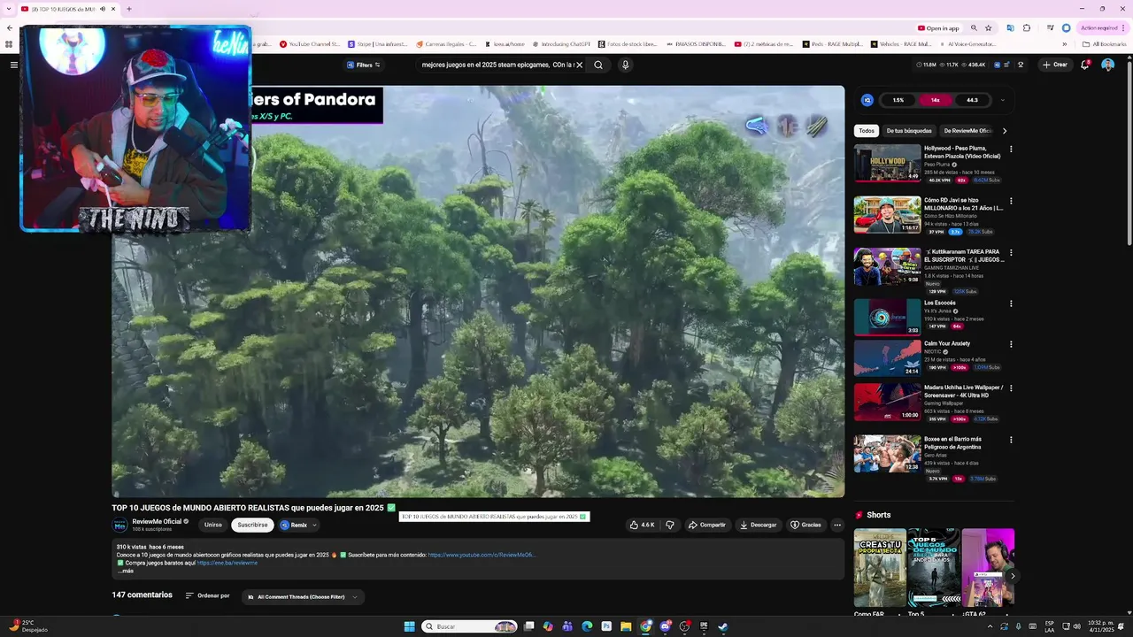
Task: Open Calm Your Anxiety video title
Action: pos(947,343)
